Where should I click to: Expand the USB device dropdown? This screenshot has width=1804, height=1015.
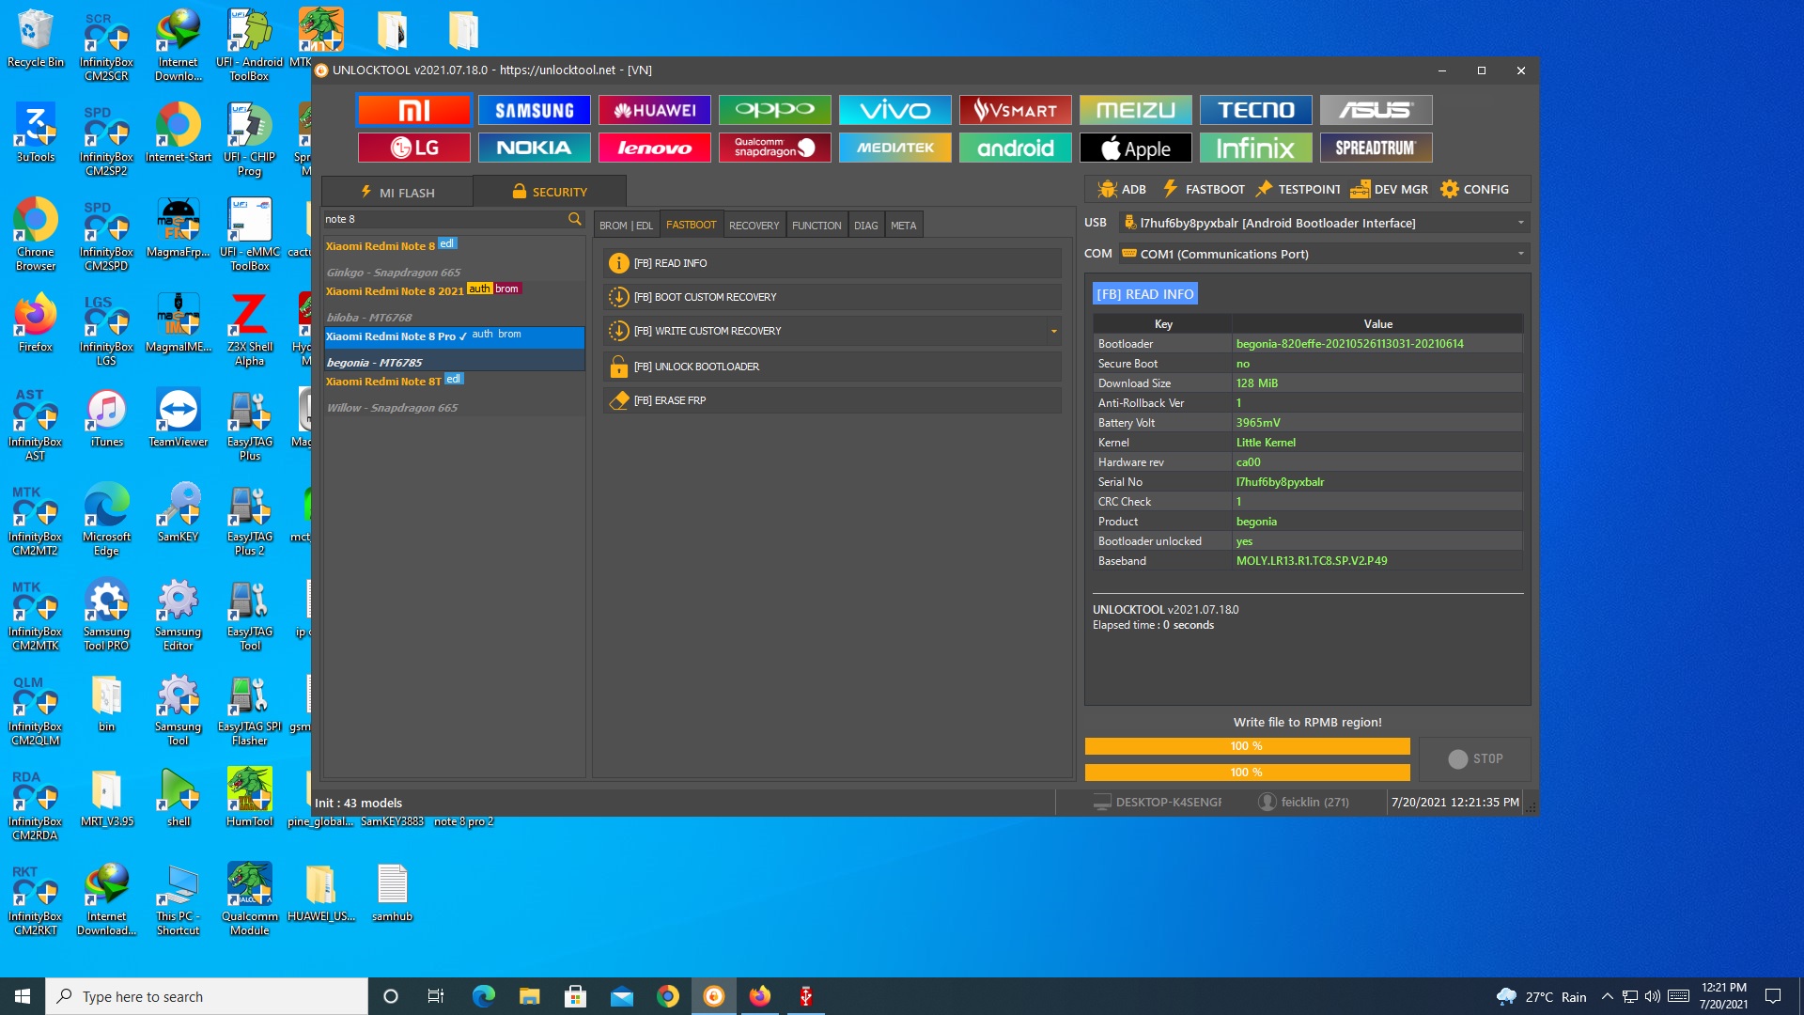coord(1520,223)
